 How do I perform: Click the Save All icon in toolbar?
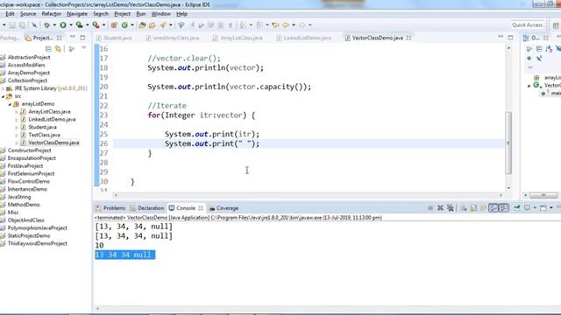pos(22,25)
